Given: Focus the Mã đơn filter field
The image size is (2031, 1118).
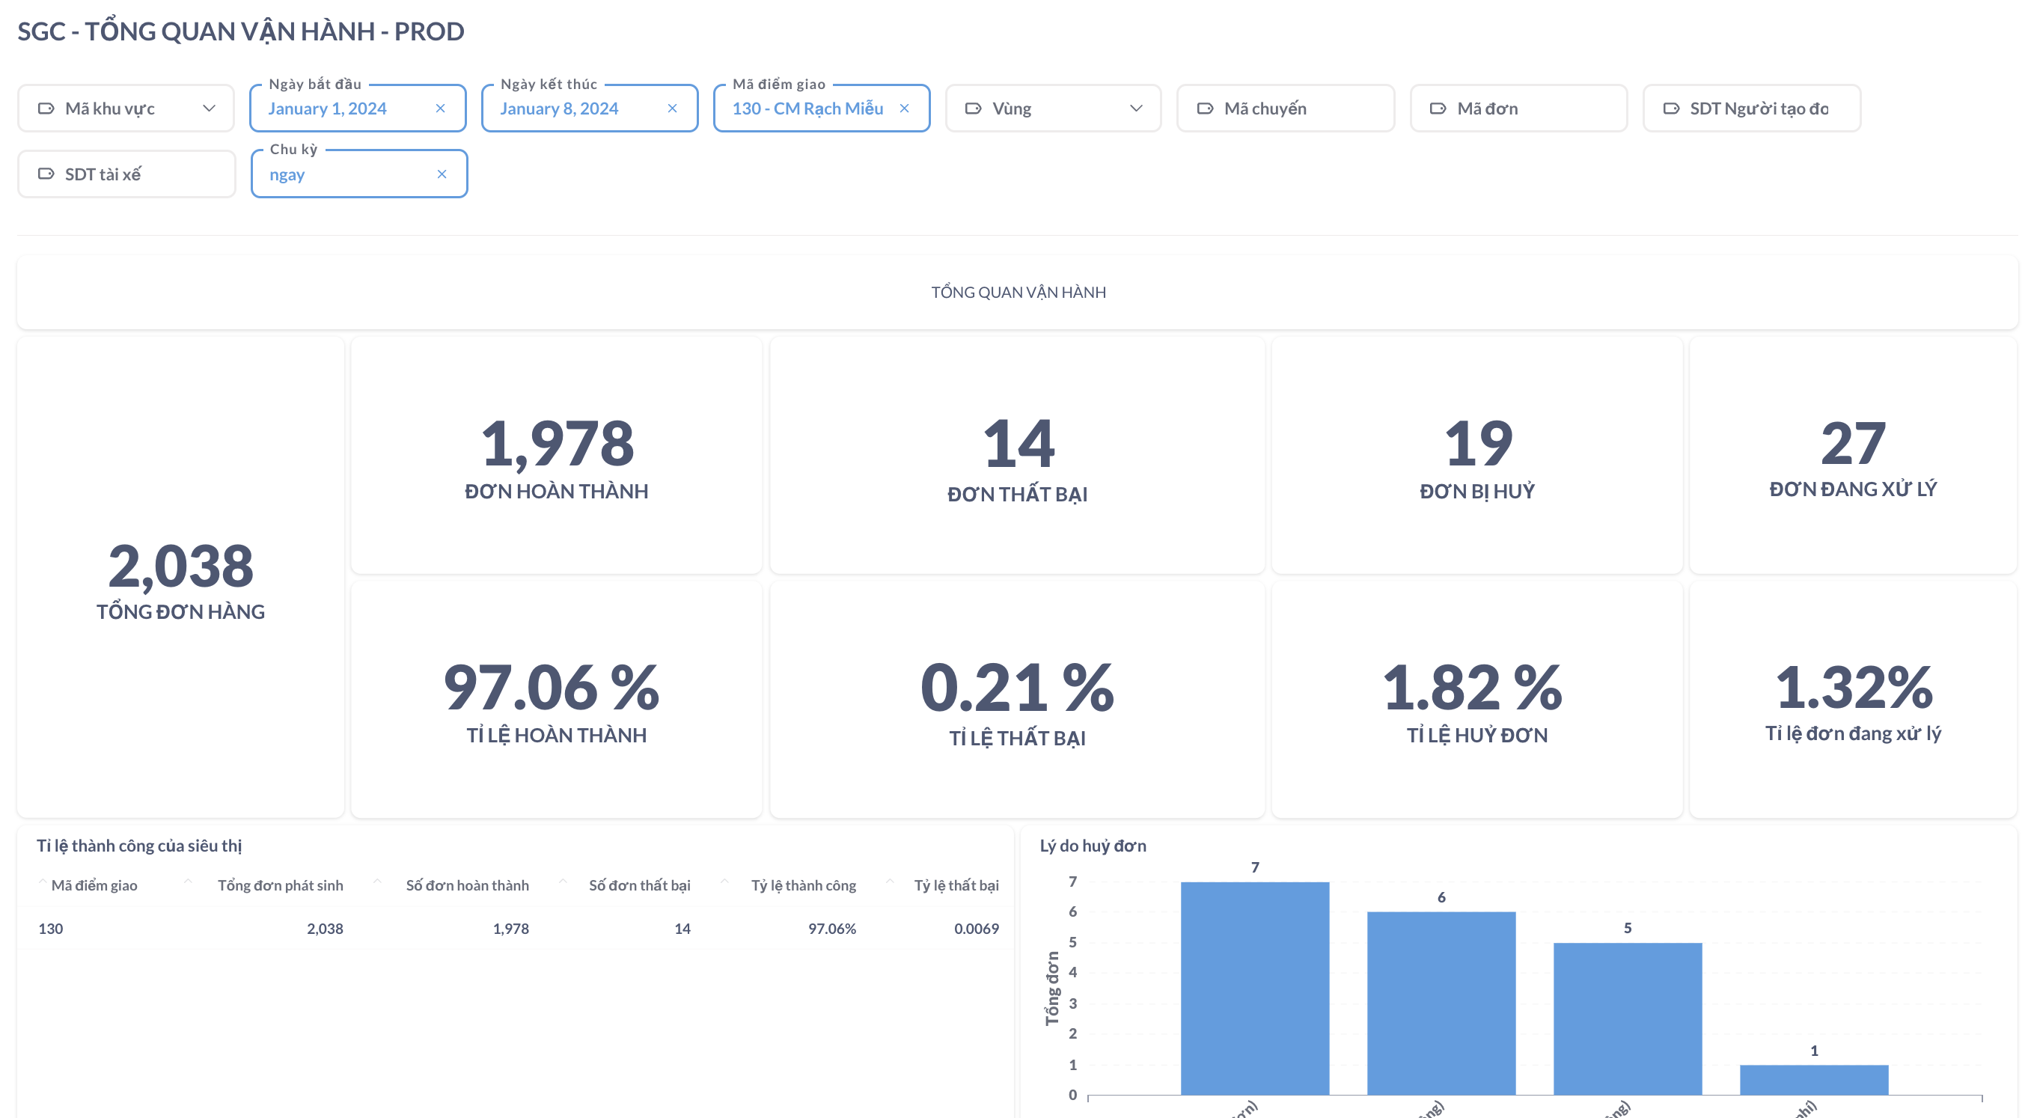Looking at the screenshot, I should pyautogui.click(x=1518, y=108).
